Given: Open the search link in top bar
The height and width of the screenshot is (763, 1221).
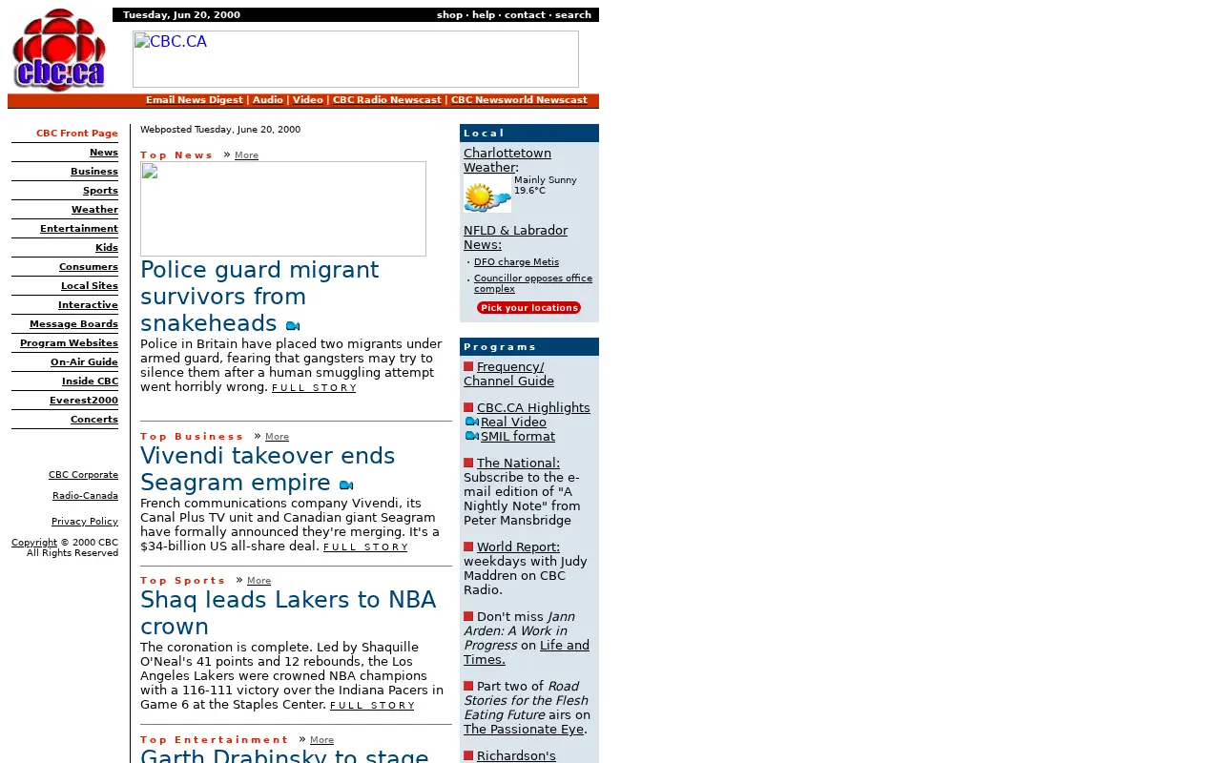Looking at the screenshot, I should (572, 15).
